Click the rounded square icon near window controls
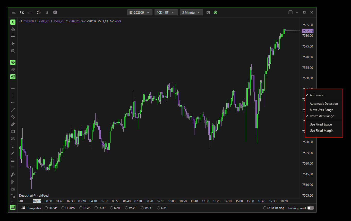This screenshot has height=221, width=351. pyautogui.click(x=290, y=12)
